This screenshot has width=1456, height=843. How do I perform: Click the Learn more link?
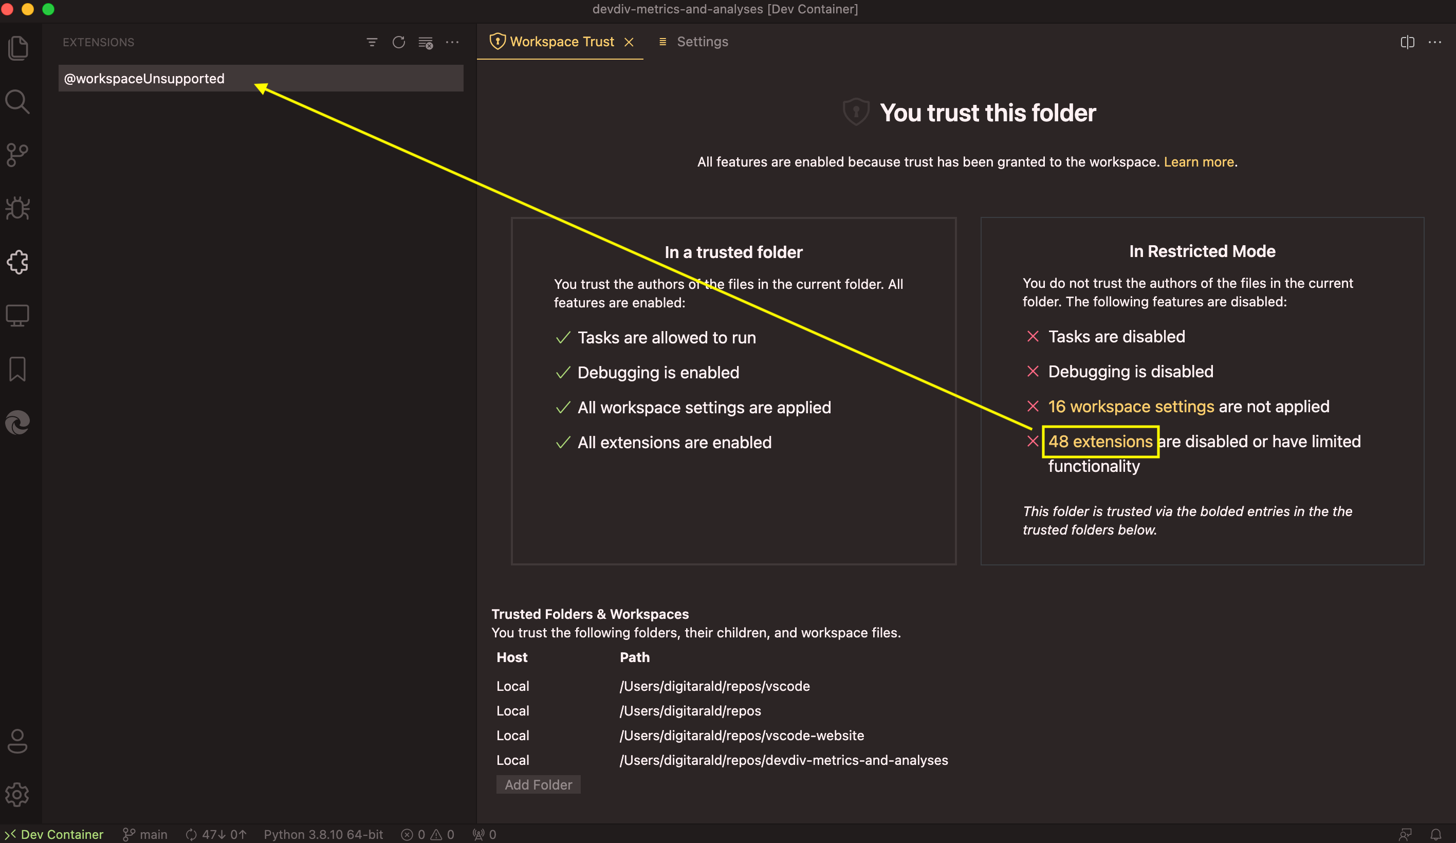point(1200,162)
